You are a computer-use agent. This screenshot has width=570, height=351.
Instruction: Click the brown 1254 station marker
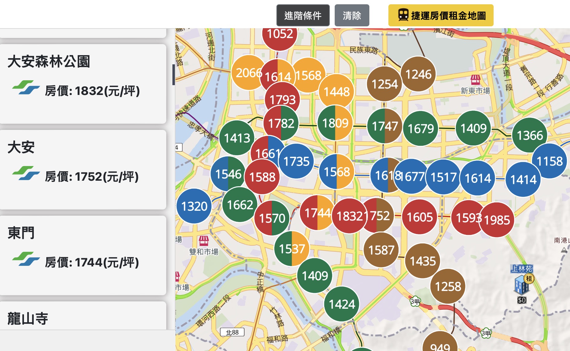pos(384,84)
